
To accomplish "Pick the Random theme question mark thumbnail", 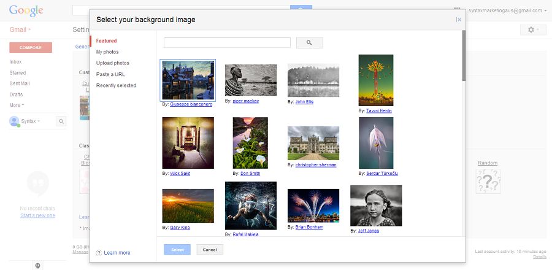I will [488, 181].
